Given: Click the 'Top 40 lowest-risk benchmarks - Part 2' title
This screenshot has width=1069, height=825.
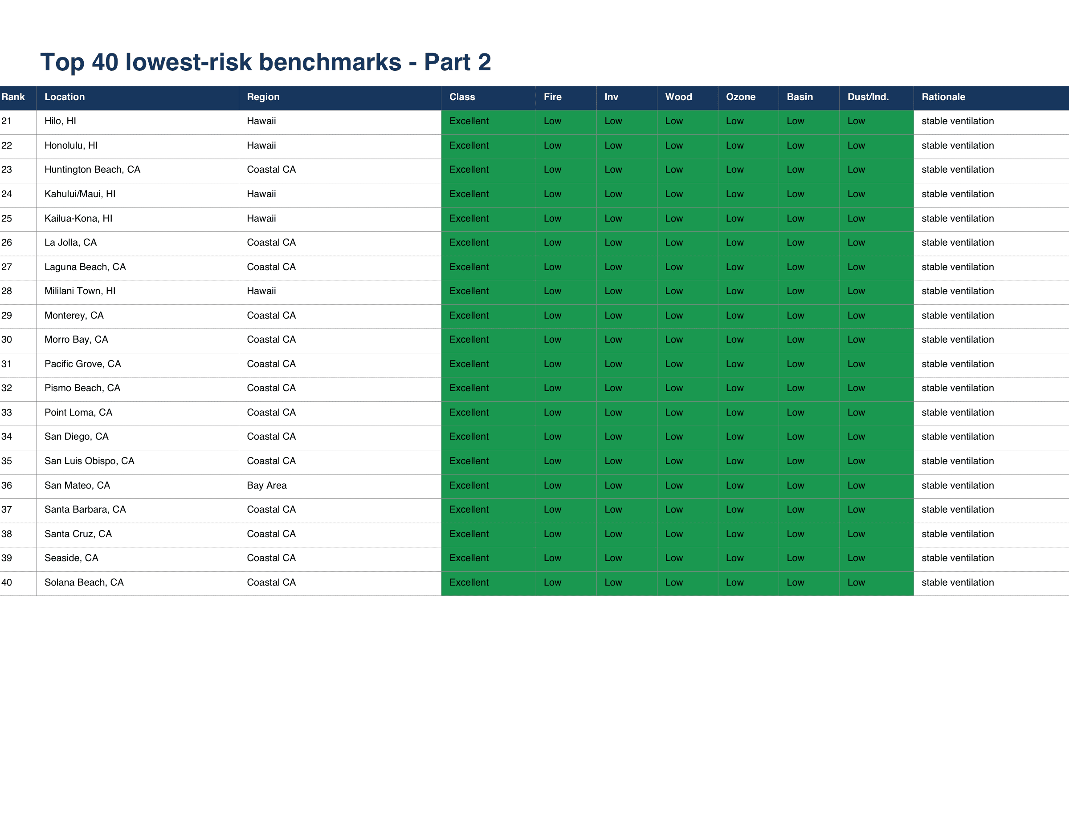Looking at the screenshot, I should [266, 62].
